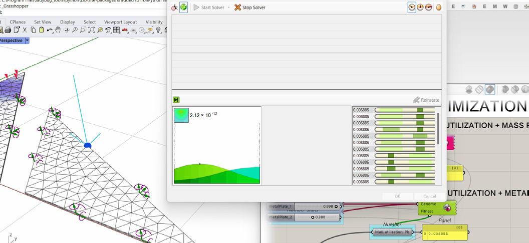The height and width of the screenshot is (243, 529).
Task: Open the Viewport Layout tab in Rhino
Action: coord(120,22)
